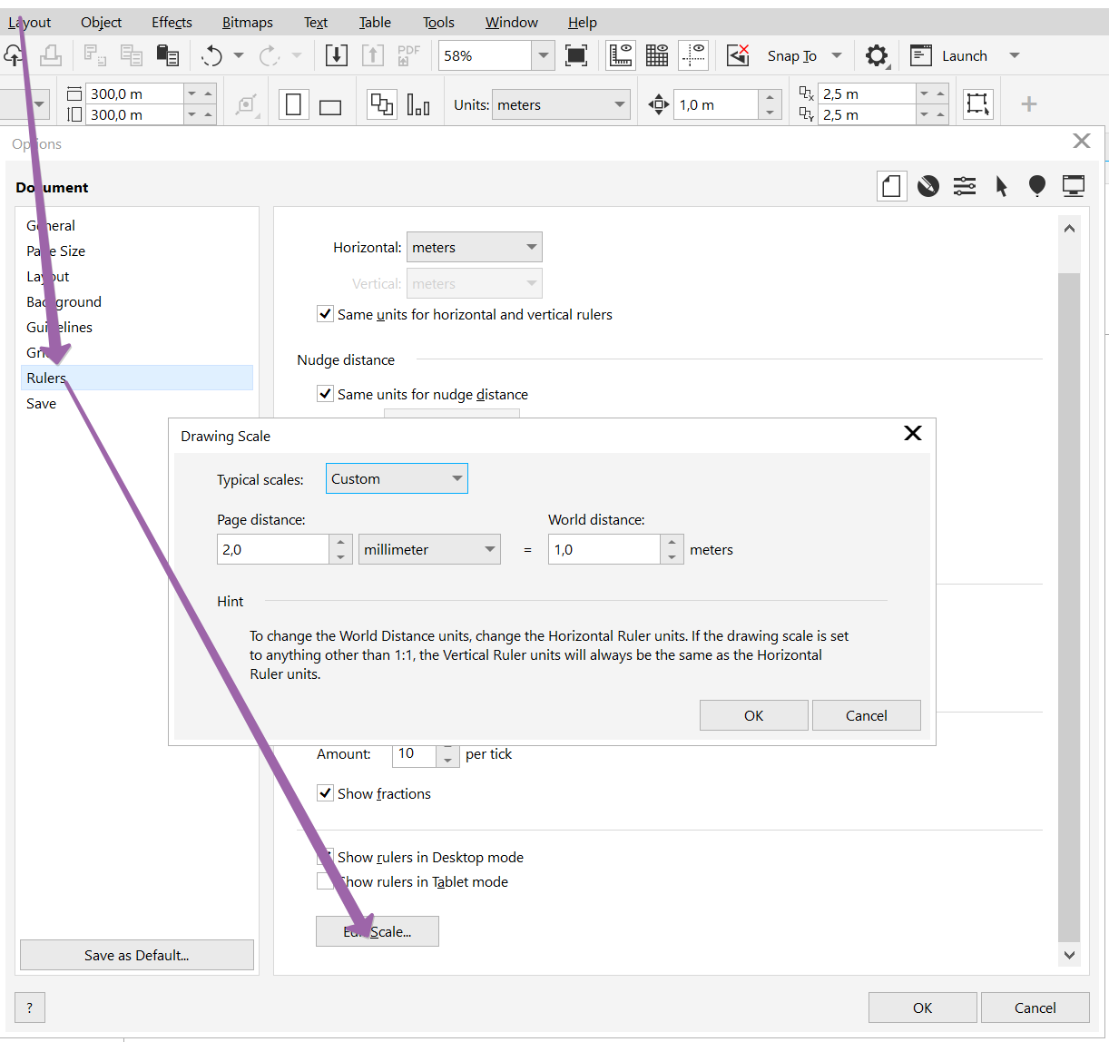This screenshot has width=1109, height=1042.
Task: Click the Publish to PDF icon
Action: (x=409, y=55)
